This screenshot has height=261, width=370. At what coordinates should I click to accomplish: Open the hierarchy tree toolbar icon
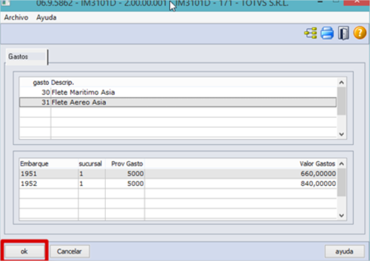pos(311,33)
